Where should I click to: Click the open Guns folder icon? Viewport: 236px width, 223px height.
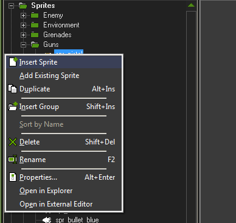pyautogui.click(x=35, y=44)
